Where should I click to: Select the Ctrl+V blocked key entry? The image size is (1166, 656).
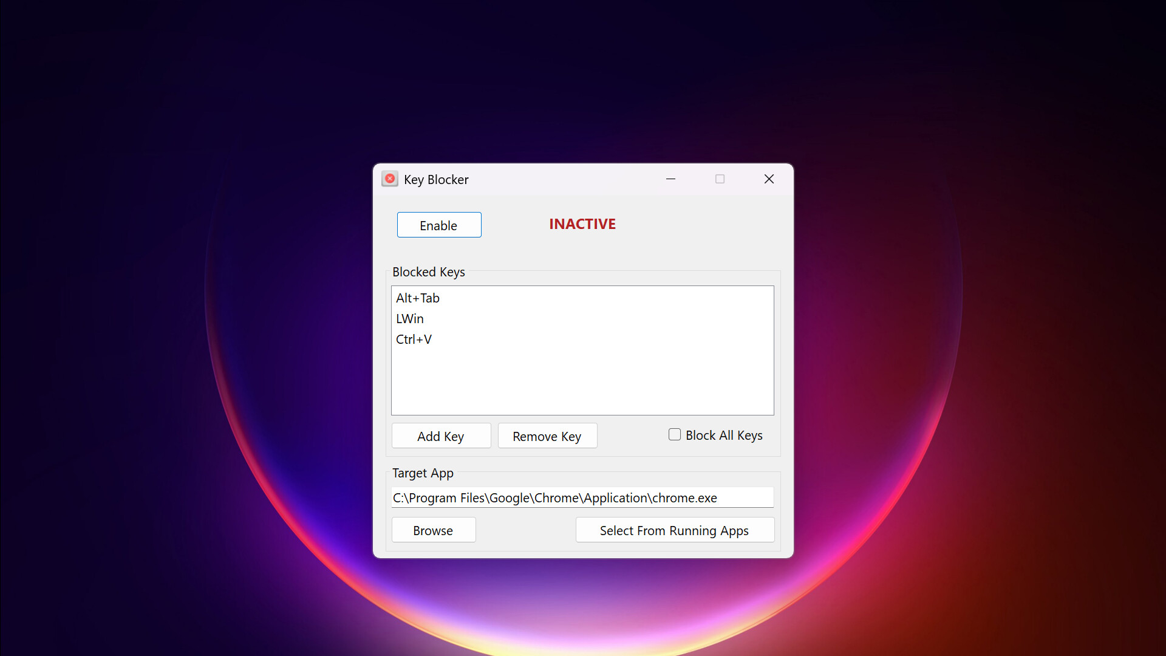click(414, 339)
